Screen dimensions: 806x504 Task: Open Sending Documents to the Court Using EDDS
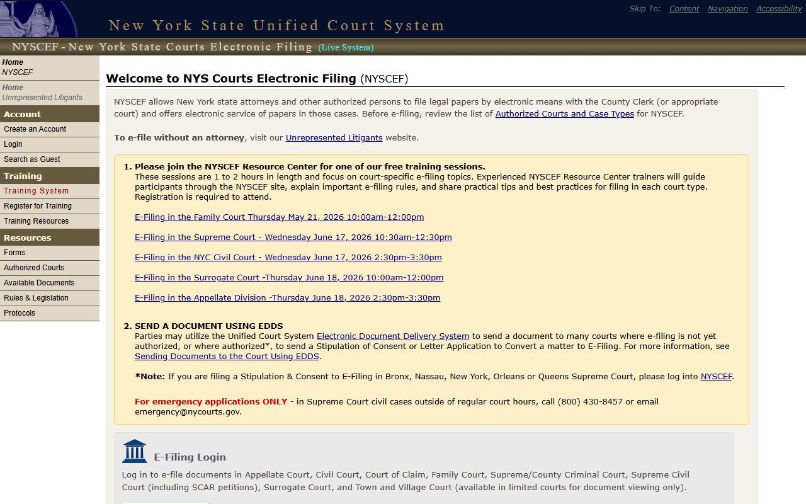(227, 357)
